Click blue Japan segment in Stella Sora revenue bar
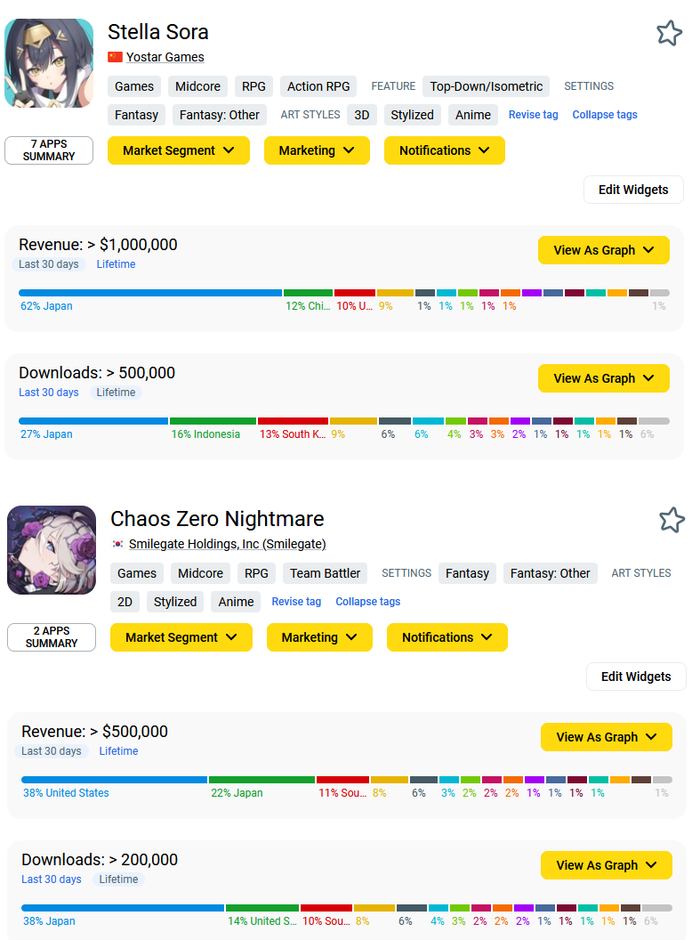The image size is (692, 940). [x=150, y=293]
